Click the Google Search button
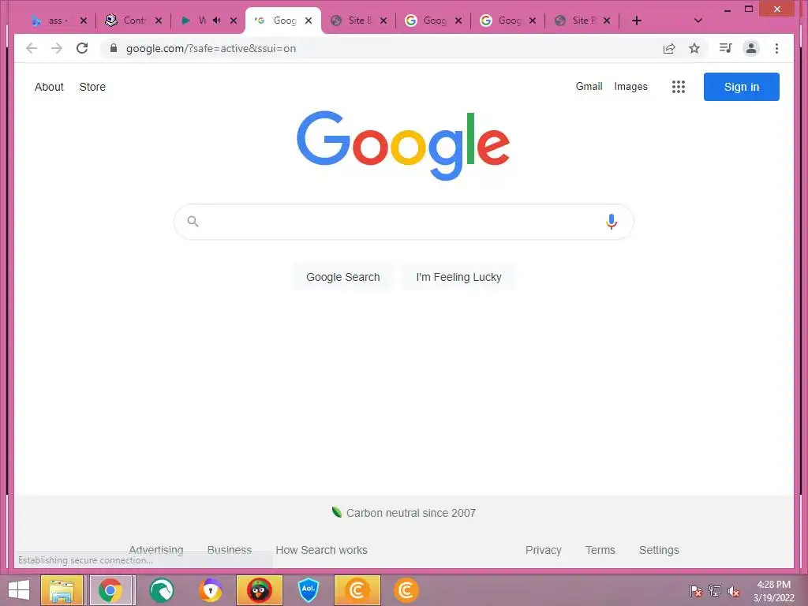808x606 pixels. (x=342, y=277)
